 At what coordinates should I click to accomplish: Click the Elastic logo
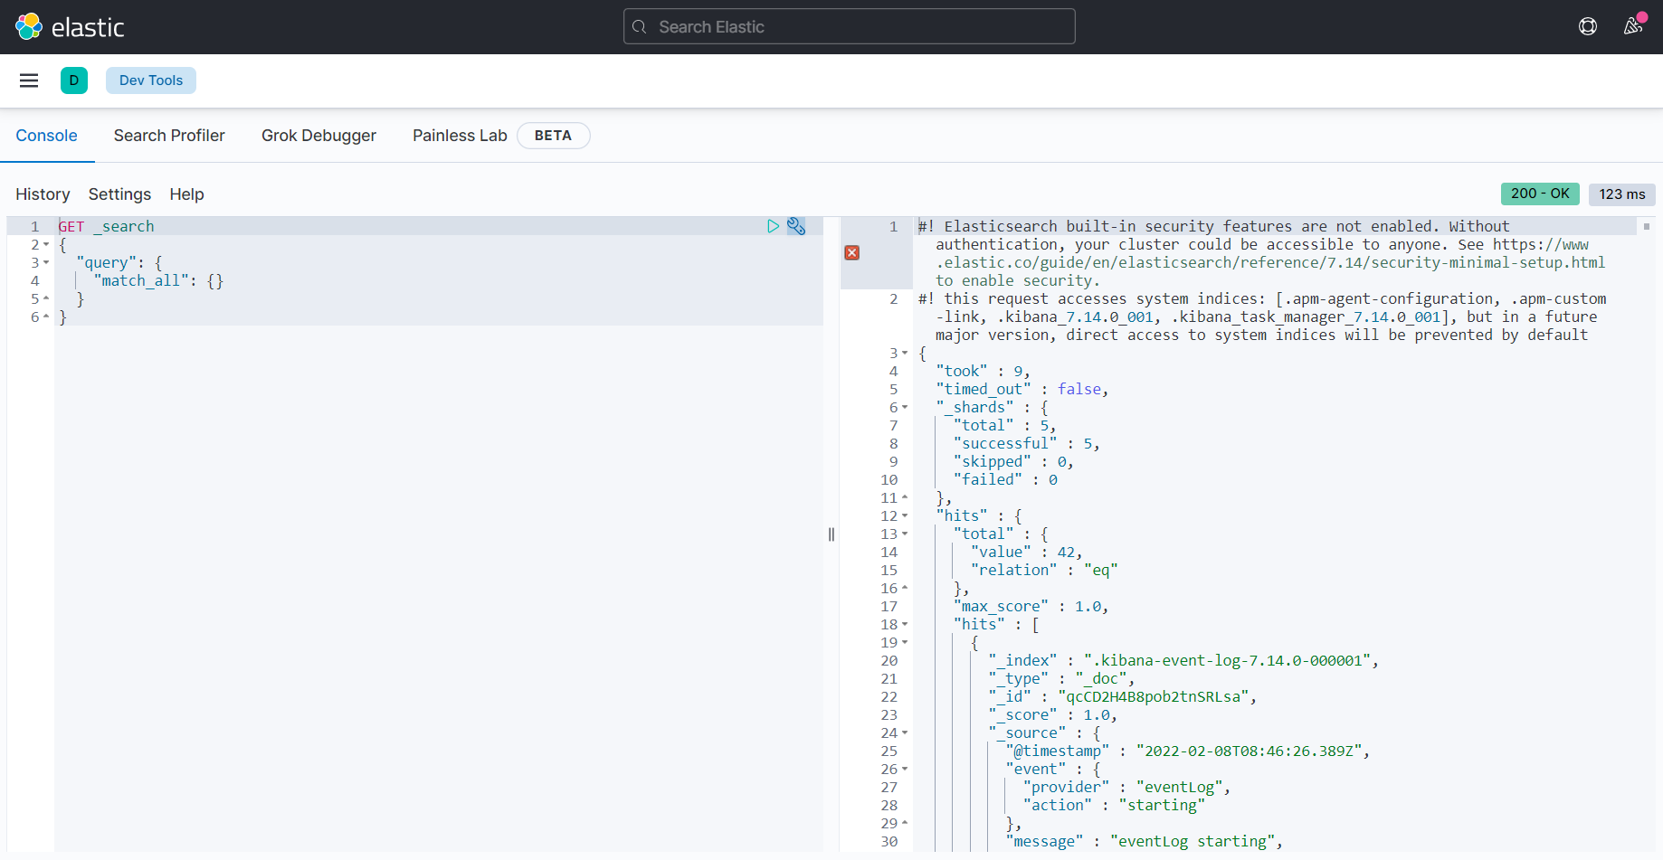[70, 27]
